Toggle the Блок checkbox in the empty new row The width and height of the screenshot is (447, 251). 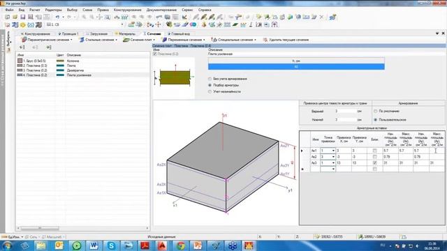pos(374,169)
